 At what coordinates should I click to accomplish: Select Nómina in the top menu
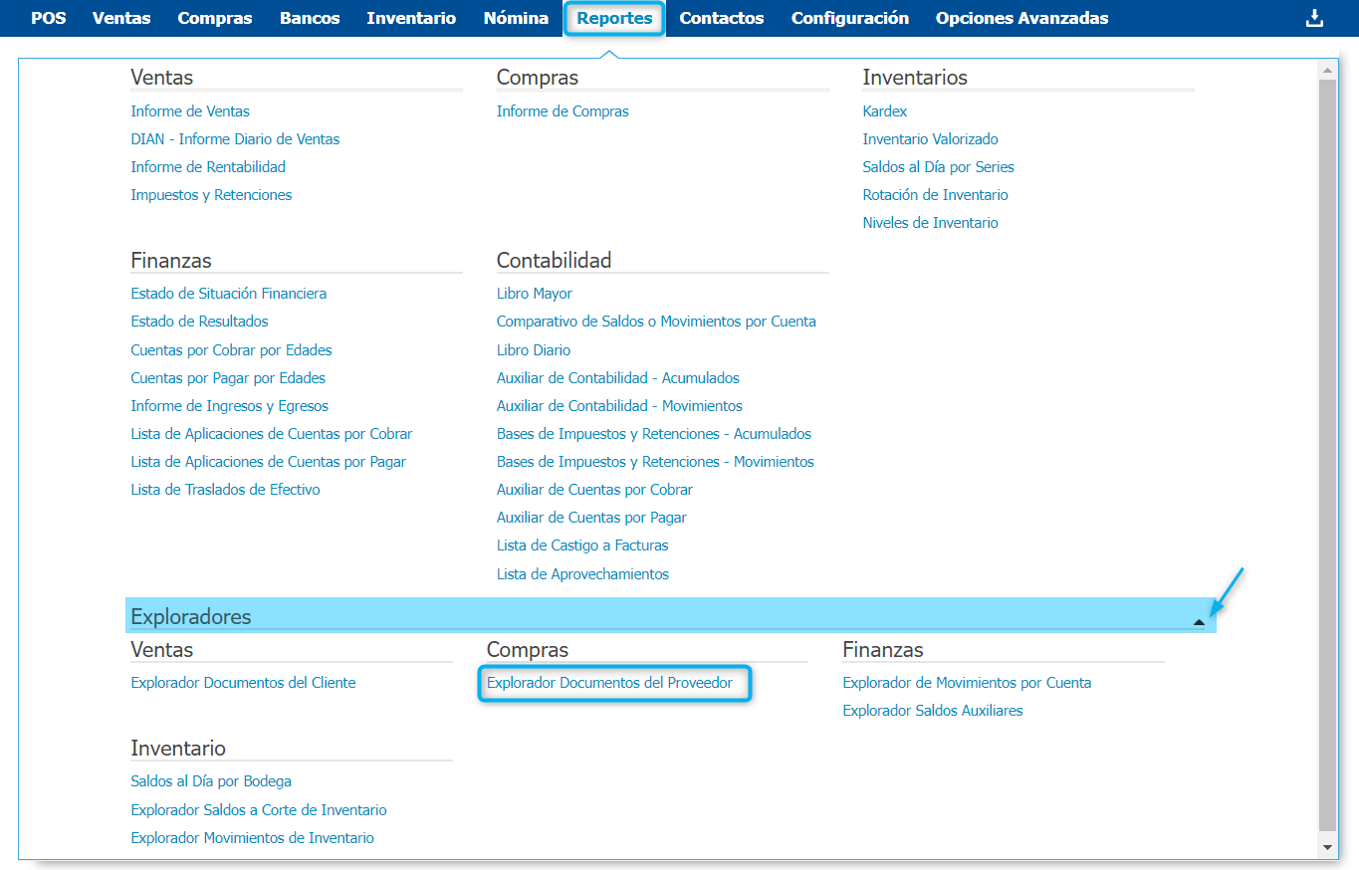(x=515, y=18)
